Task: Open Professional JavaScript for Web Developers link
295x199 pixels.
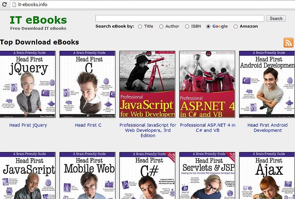Action: pyautogui.click(x=148, y=130)
